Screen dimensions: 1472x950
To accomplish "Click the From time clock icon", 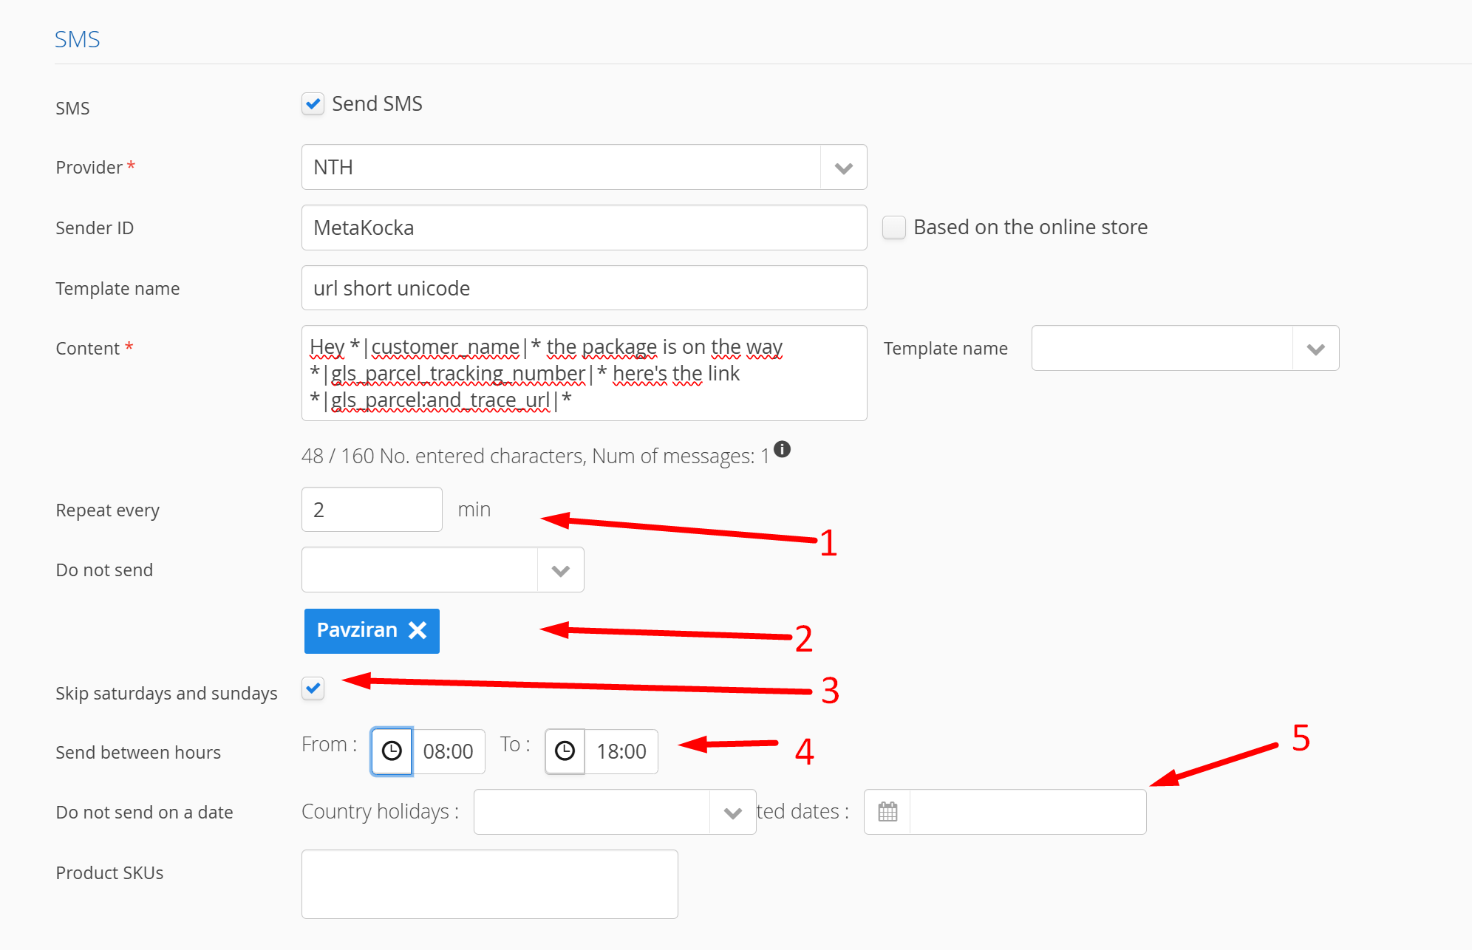I will click(392, 751).
